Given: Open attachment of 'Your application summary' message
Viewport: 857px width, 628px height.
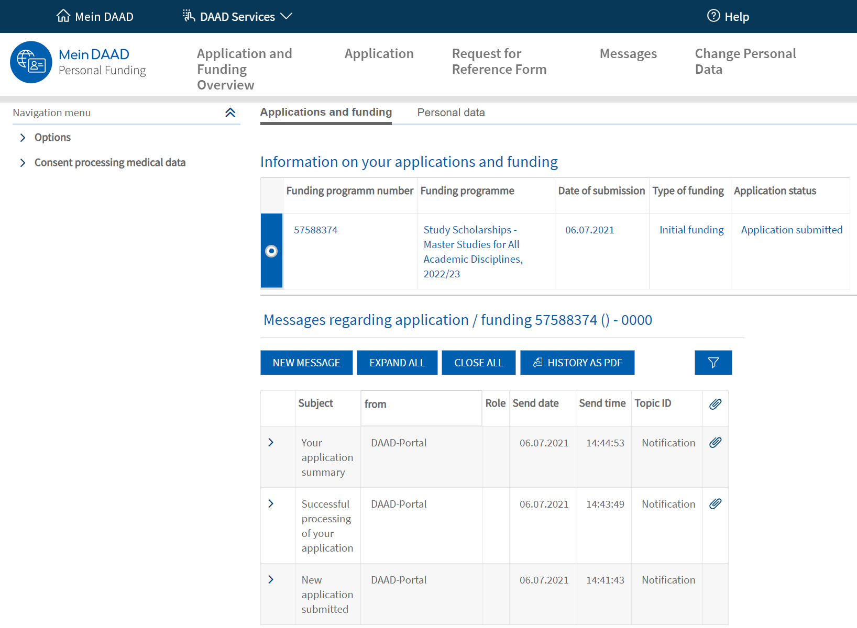Looking at the screenshot, I should point(715,443).
